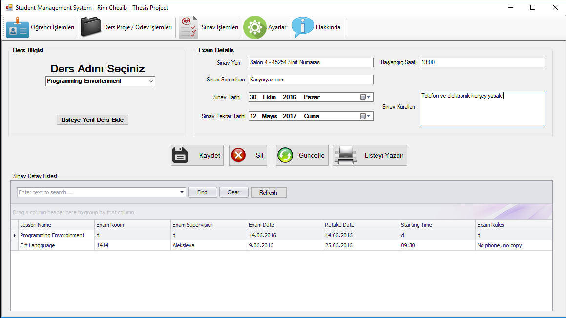Open the Hakkında info bubble icon

302,27
